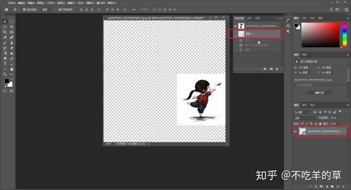Screen dimensions: 351x190
Task: Select the Eyedropper tool
Action: click(5, 38)
